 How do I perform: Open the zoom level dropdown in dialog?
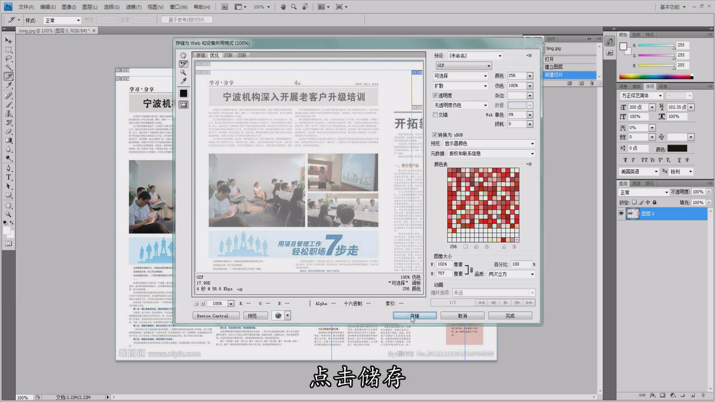(231, 304)
